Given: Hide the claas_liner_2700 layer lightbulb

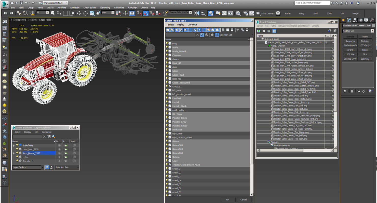Looking at the screenshot, I should pyautogui.click(x=17, y=149).
